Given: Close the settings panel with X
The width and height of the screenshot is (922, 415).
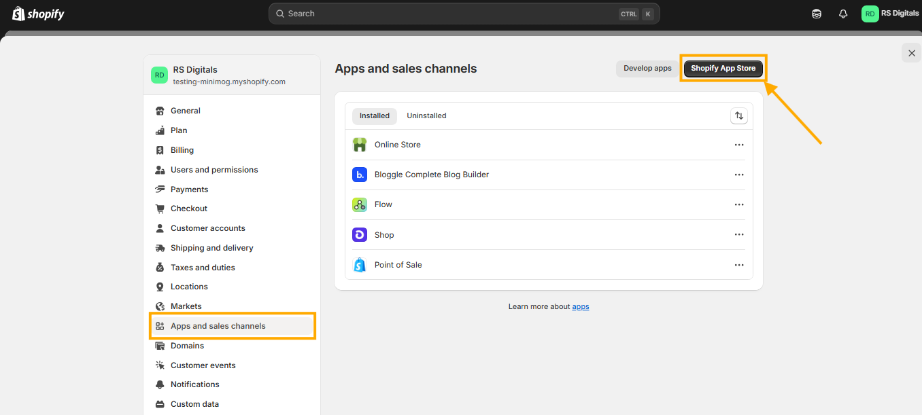Looking at the screenshot, I should click(x=912, y=53).
